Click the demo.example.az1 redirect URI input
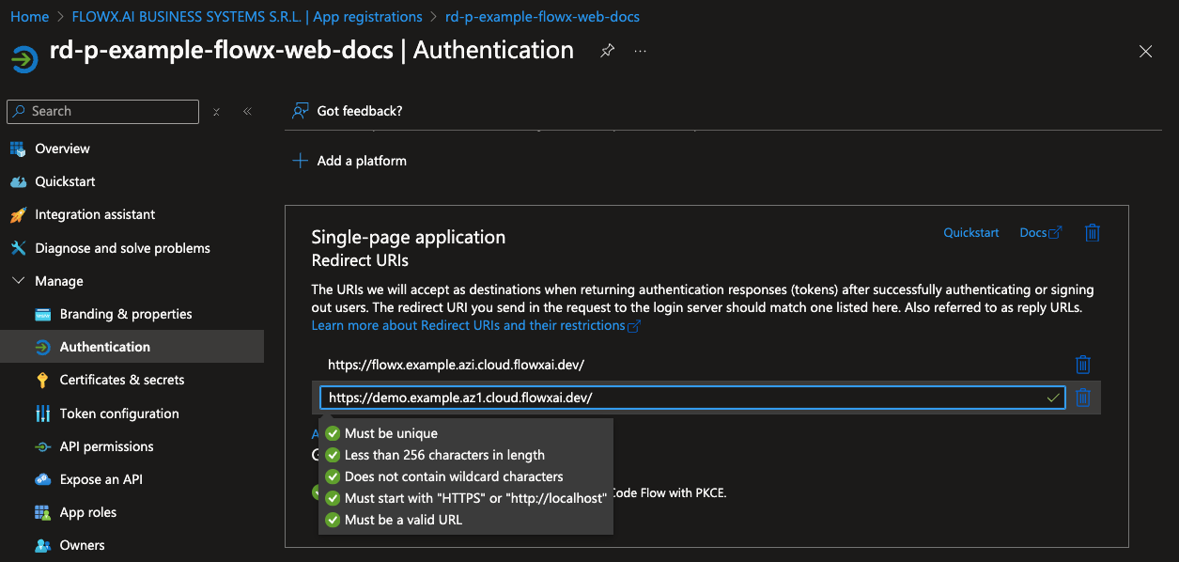This screenshot has width=1179, height=562. point(692,398)
